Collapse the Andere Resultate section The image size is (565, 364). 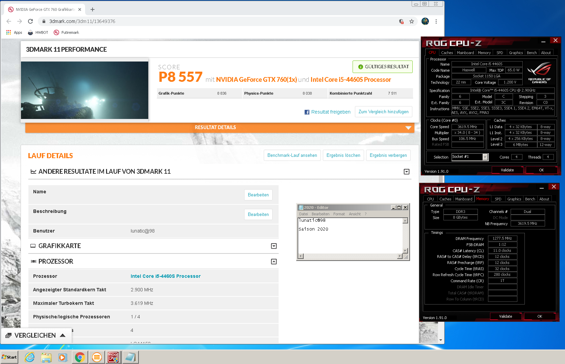407,172
